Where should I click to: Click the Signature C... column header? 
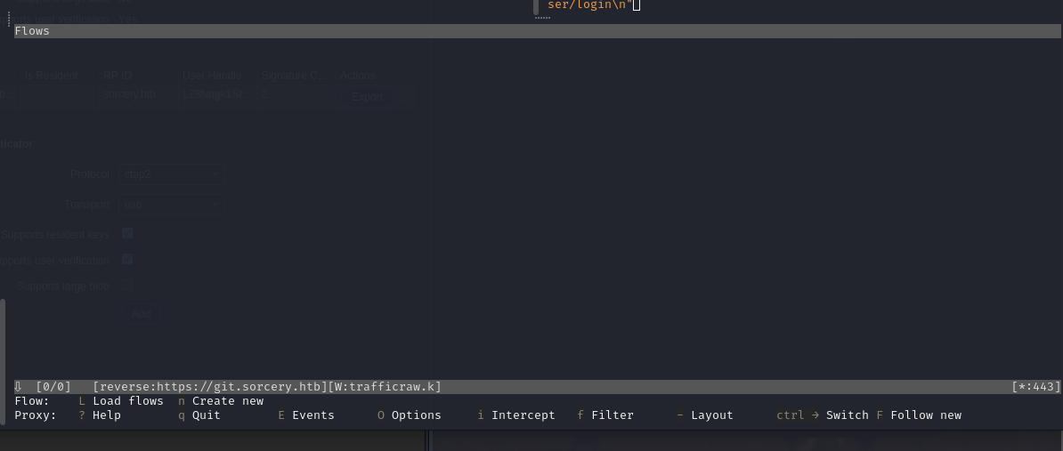pyautogui.click(x=295, y=75)
